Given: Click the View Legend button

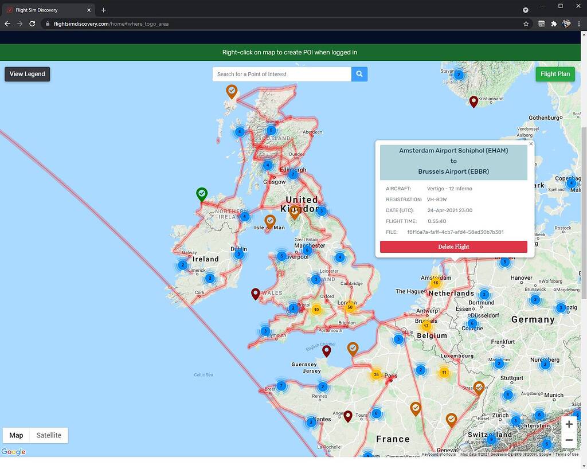Looking at the screenshot, I should coord(26,74).
